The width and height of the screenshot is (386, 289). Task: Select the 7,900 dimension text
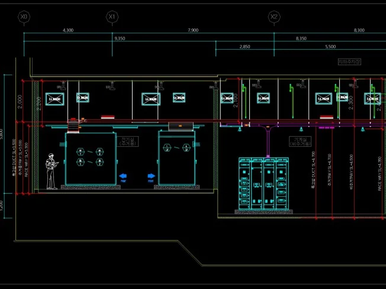pyautogui.click(x=193, y=30)
